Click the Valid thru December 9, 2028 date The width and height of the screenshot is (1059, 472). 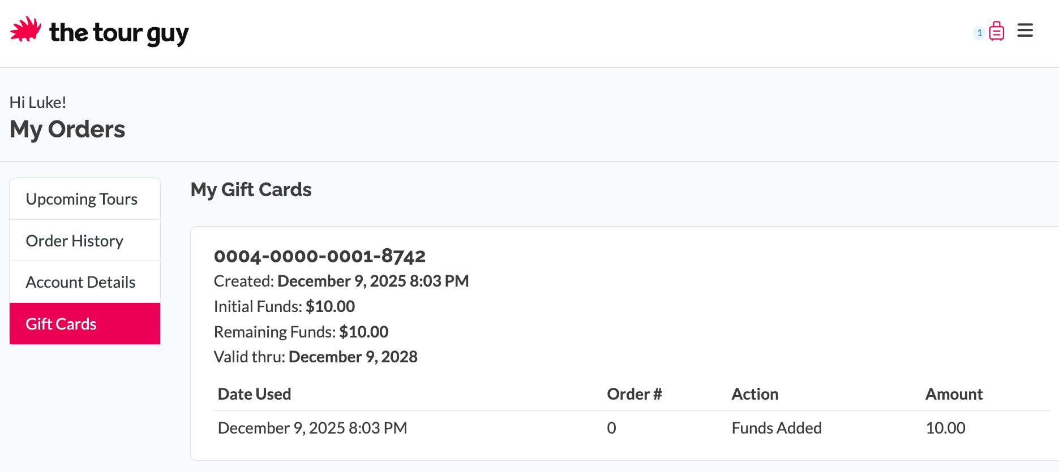pyautogui.click(x=353, y=357)
